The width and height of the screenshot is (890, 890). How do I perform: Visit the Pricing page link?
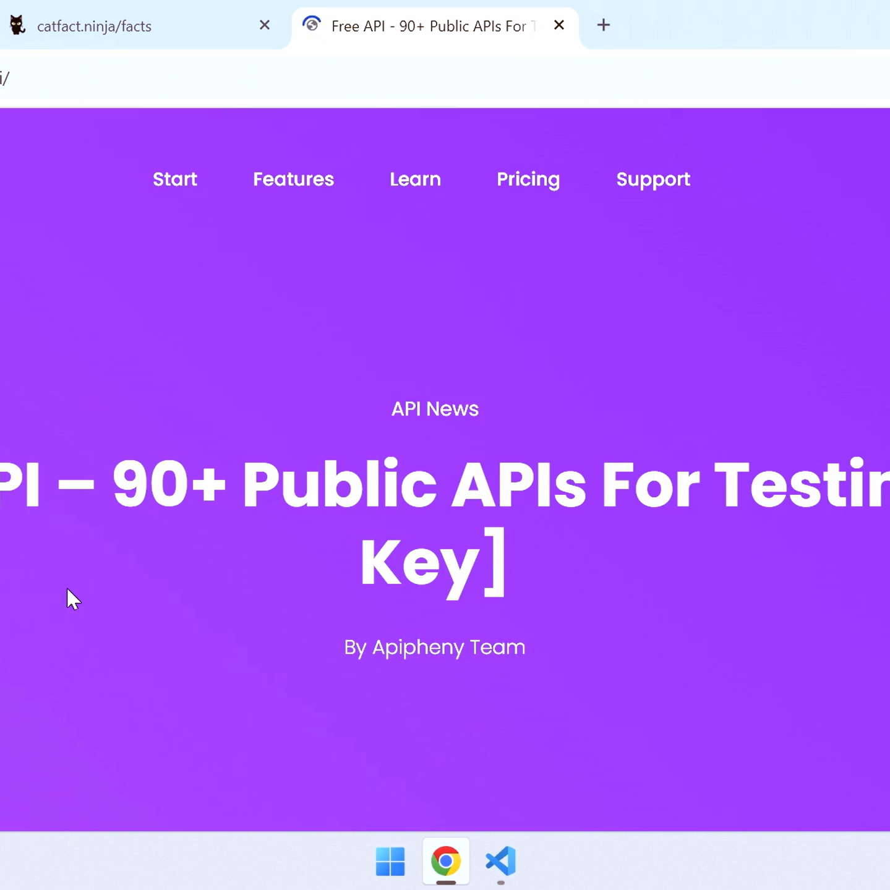[528, 179]
